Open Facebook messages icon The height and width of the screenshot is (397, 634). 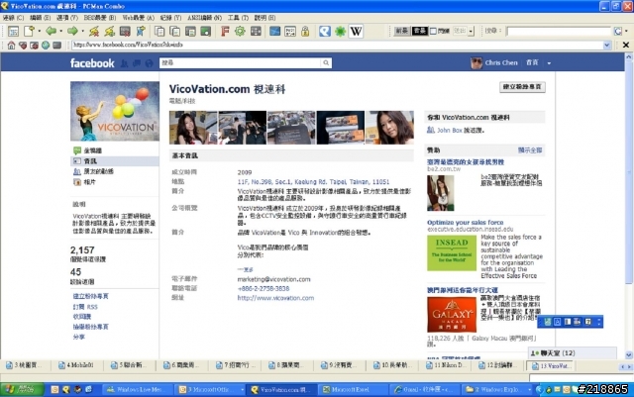(x=137, y=63)
